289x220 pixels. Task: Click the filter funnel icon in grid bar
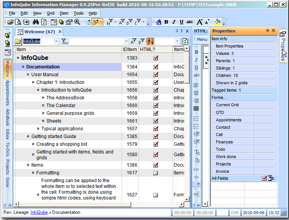[x=64, y=41]
